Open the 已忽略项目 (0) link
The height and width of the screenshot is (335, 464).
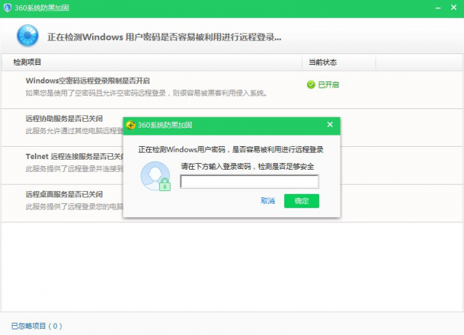[x=36, y=326]
